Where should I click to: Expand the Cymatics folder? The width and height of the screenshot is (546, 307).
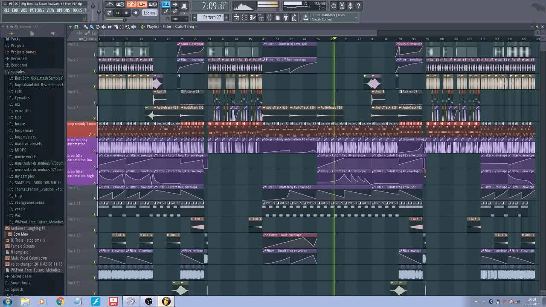coord(22,98)
